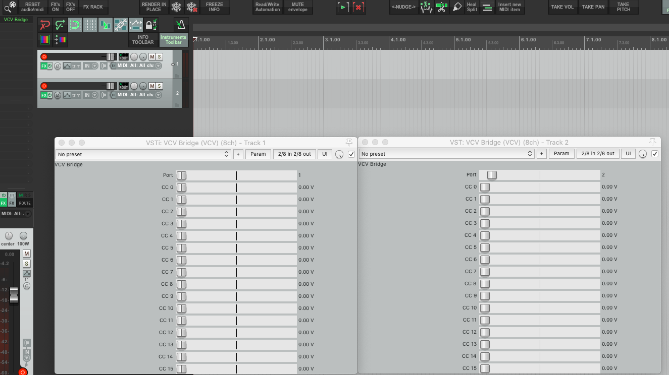Click Insert new MIDI item button
Screen dimensions: 669x375
509,7
